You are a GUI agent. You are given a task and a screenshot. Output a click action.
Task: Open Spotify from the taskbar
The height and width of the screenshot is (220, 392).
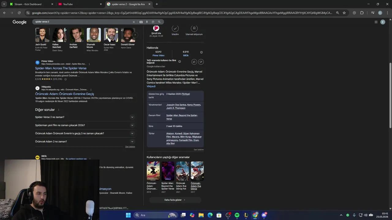coord(237,215)
